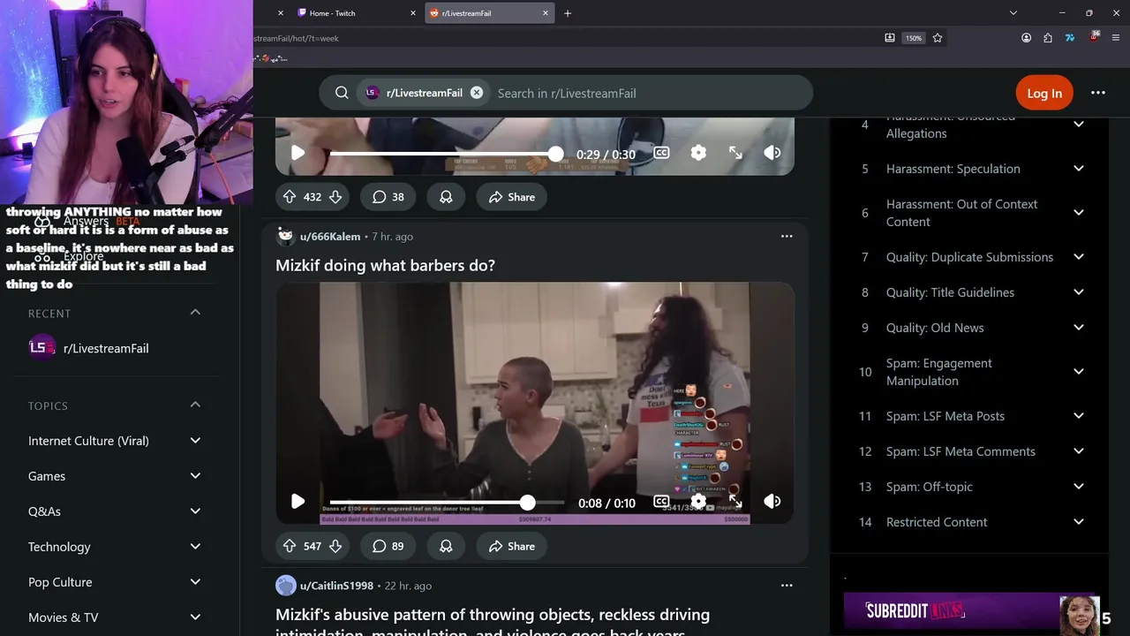Expand the Games topic

click(x=195, y=476)
